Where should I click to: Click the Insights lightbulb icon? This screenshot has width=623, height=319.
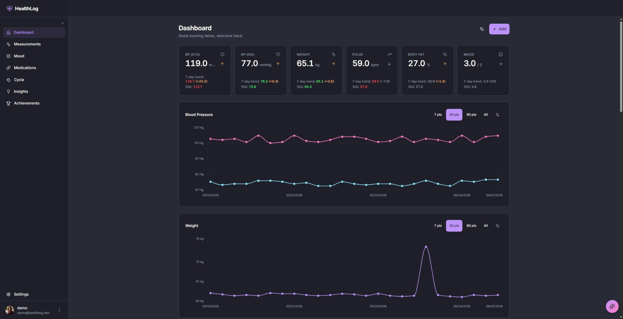tap(8, 92)
